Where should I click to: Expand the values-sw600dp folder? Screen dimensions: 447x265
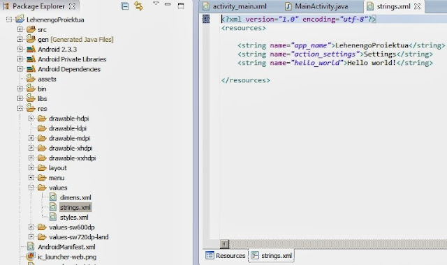point(31,227)
